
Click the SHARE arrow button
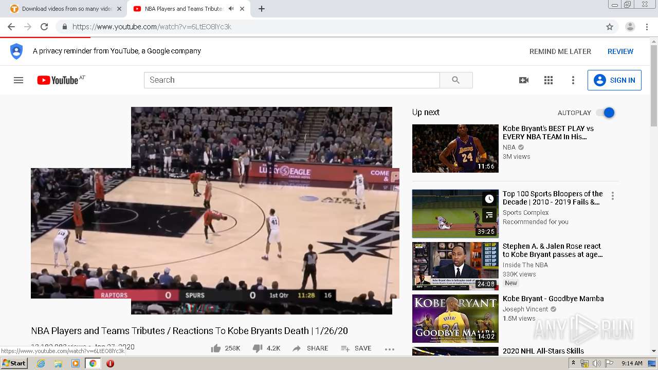coord(310,348)
